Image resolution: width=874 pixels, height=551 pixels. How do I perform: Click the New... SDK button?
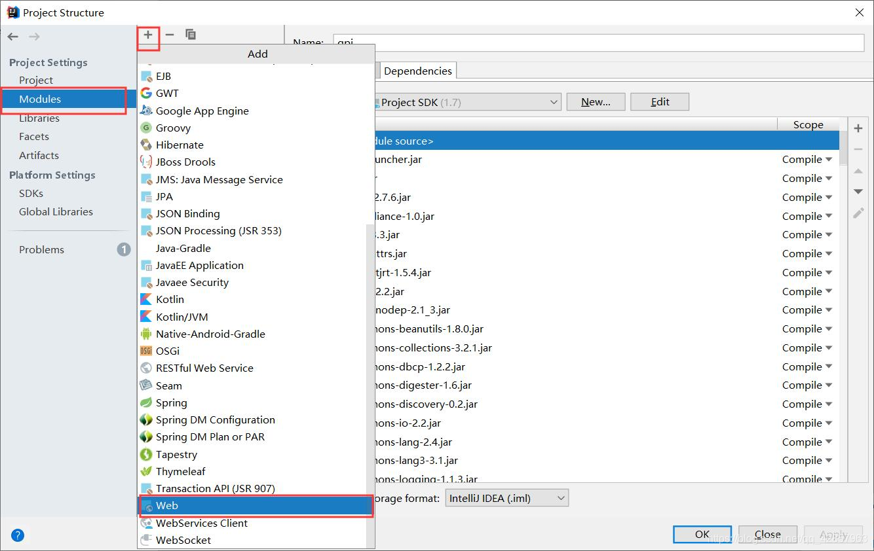tap(596, 101)
